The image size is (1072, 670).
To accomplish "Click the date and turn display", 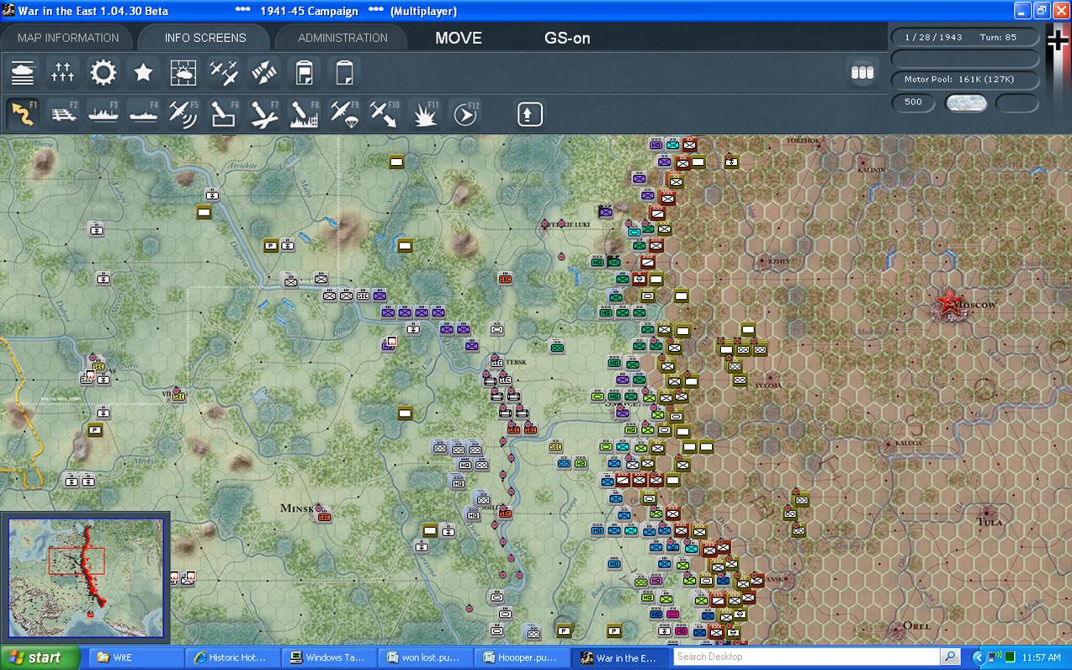I will coord(965,37).
